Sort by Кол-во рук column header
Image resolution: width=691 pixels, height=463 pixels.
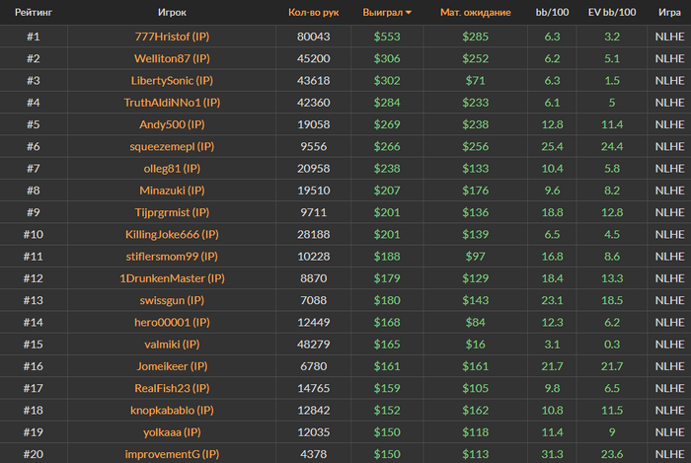[x=313, y=12]
